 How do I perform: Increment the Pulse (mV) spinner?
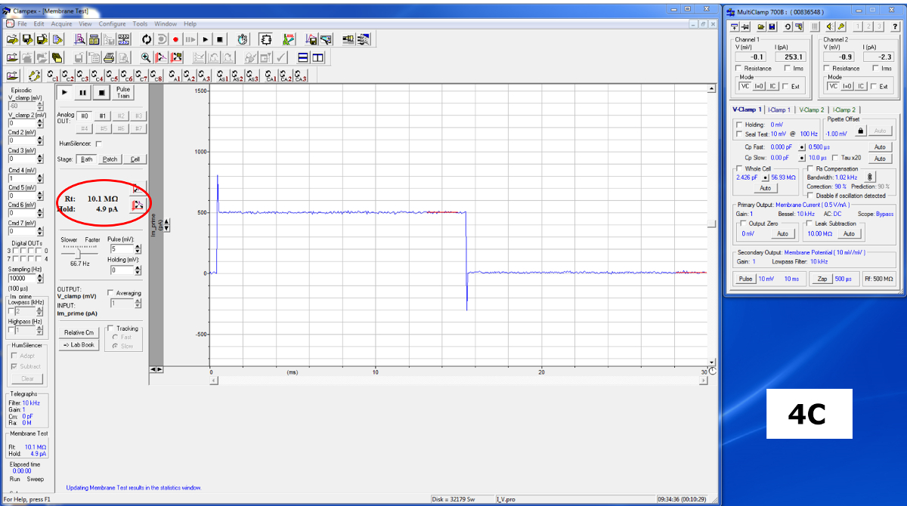click(x=136, y=246)
